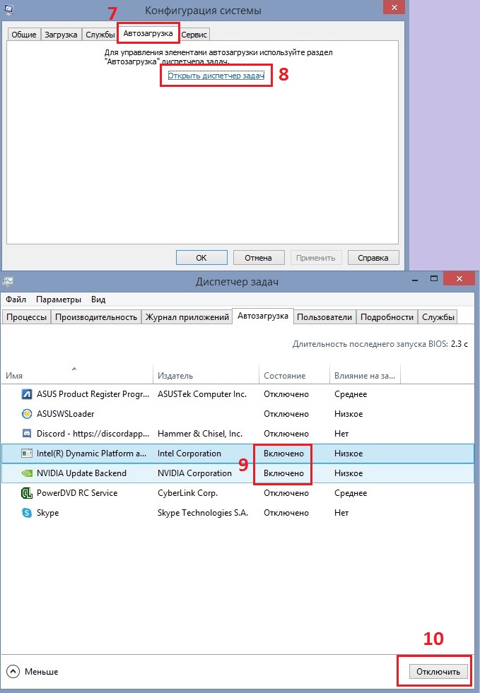480x693 pixels.
Task: Open the Вид menu
Action: click(98, 300)
